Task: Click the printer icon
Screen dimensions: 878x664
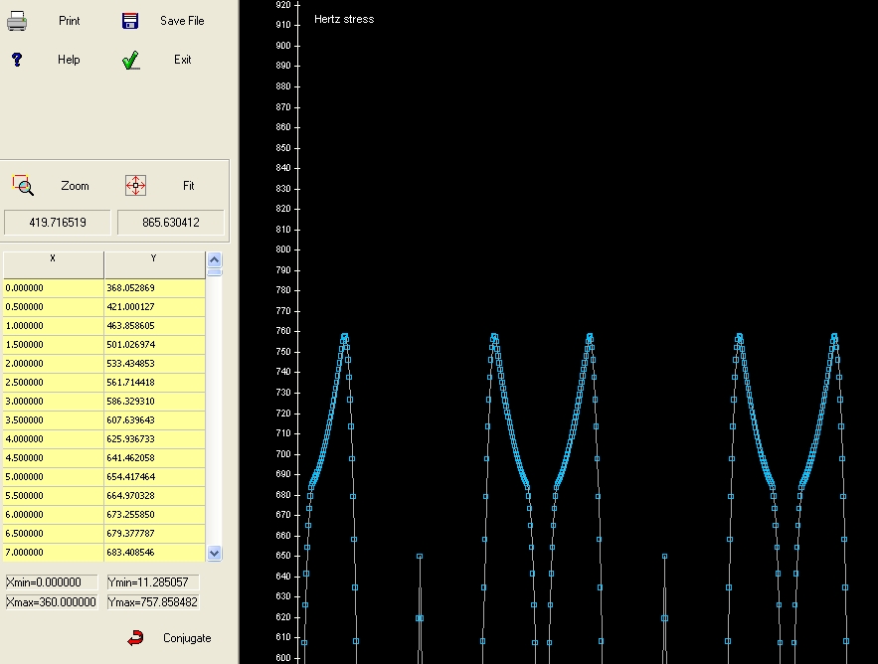Action: pos(16,21)
